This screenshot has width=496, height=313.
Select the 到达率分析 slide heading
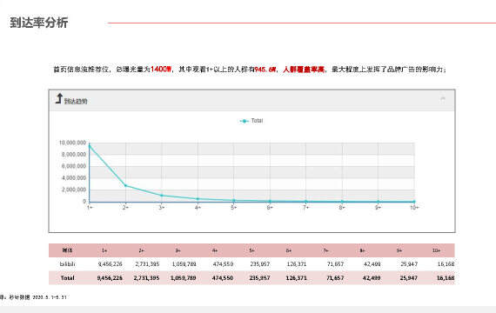(39, 23)
